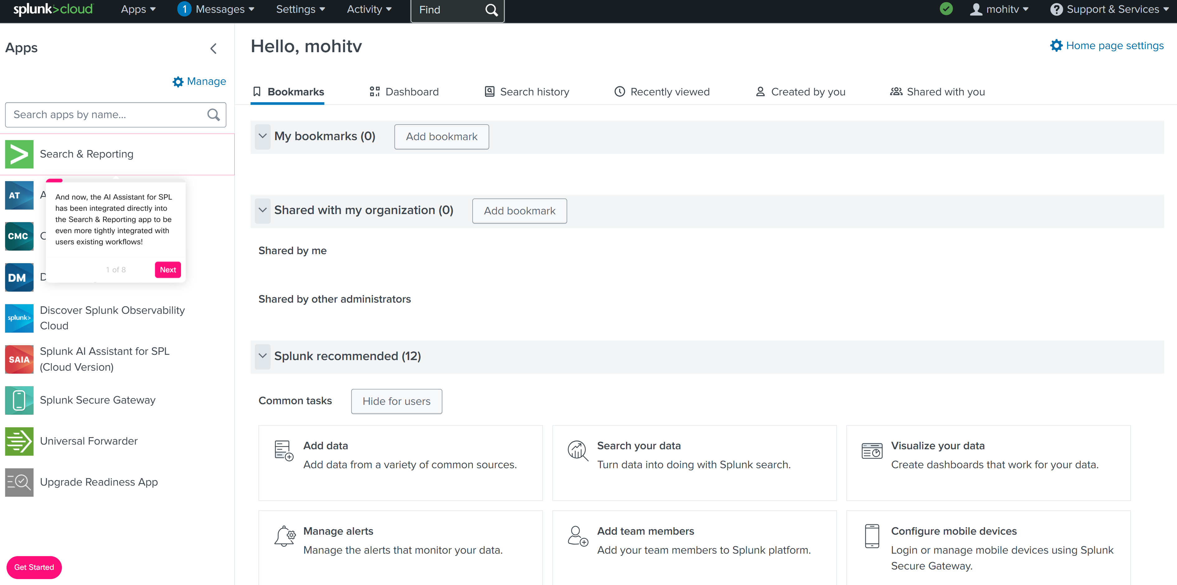
Task: Click the Find search magnifier icon
Action: [x=491, y=10]
